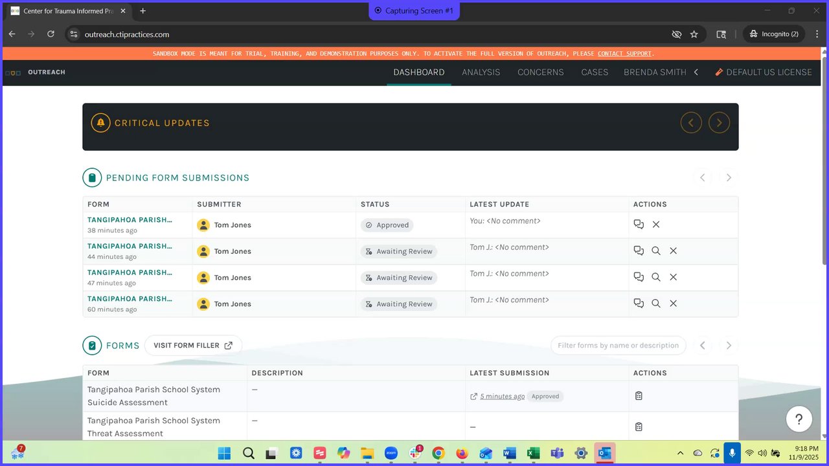Click the clipboard action for Threat Assessment form
The width and height of the screenshot is (829, 466).
pyautogui.click(x=639, y=427)
